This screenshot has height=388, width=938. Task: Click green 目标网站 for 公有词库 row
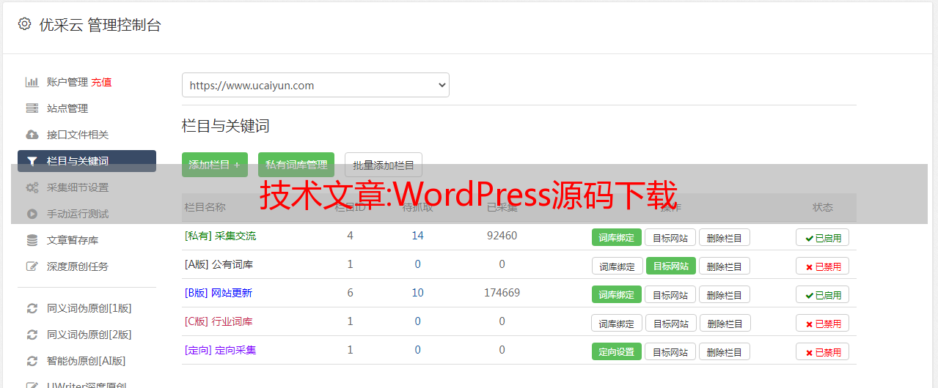671,266
